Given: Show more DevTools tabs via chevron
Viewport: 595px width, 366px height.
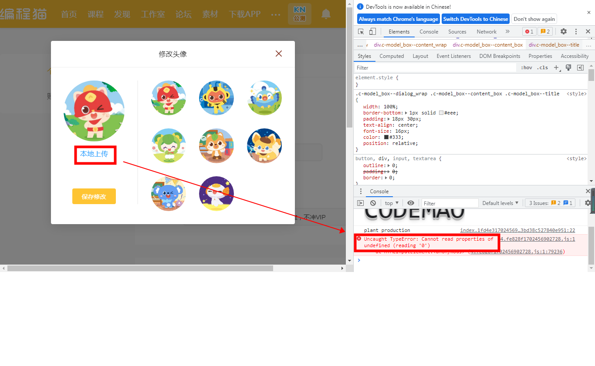Looking at the screenshot, I should pos(507,31).
